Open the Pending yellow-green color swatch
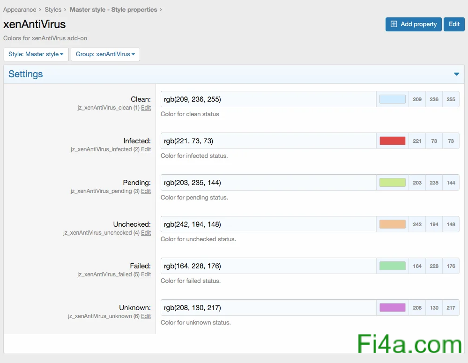 392,183
